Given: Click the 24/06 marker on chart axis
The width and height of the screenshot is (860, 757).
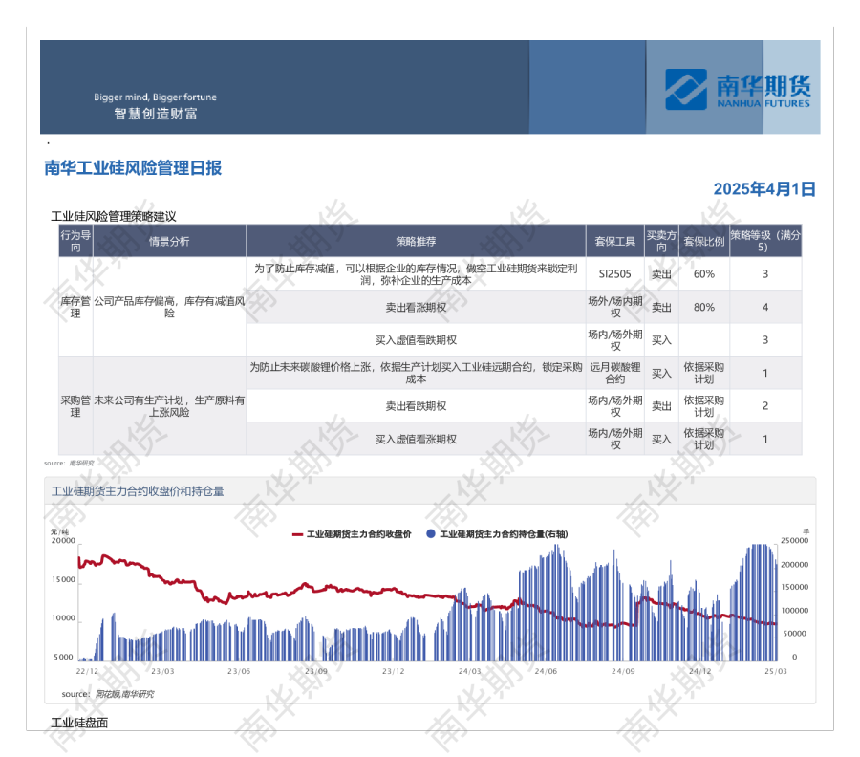Looking at the screenshot, I should click(546, 671).
